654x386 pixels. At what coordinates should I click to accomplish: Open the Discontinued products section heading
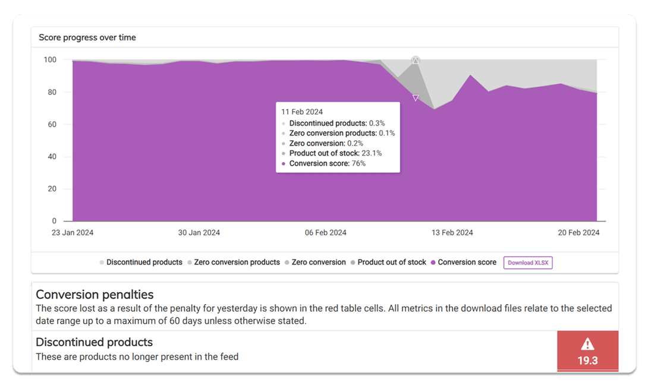(x=94, y=342)
